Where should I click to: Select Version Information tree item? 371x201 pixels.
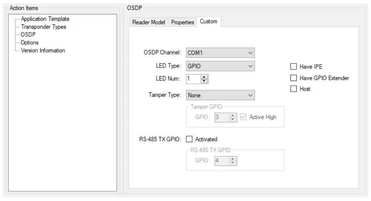point(43,51)
